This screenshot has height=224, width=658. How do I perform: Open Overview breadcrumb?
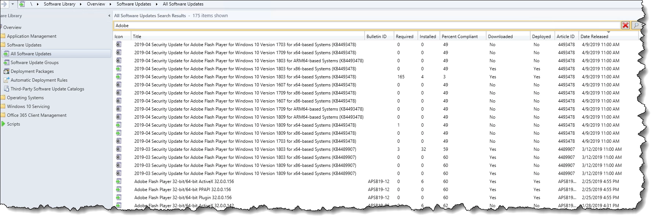[96, 4]
